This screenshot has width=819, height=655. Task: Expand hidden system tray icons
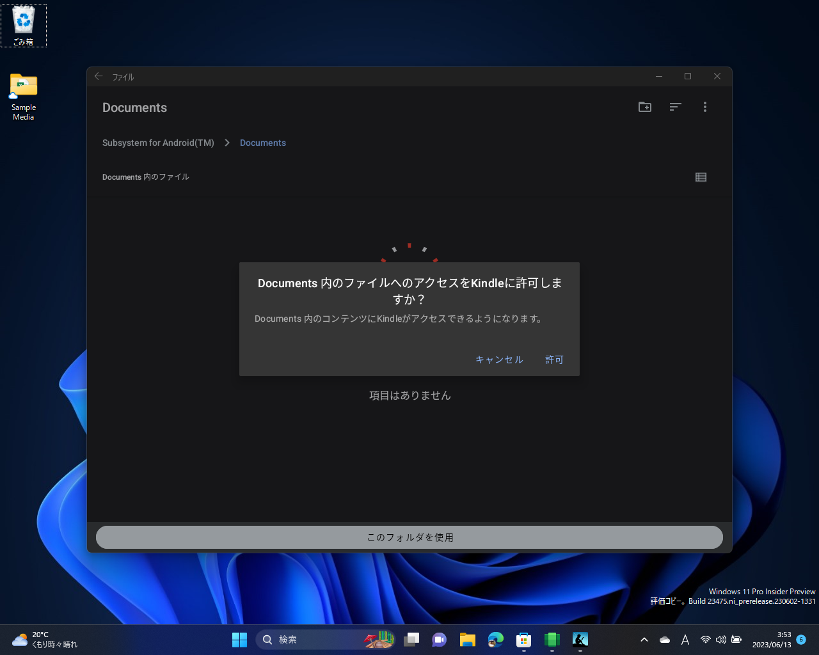[x=644, y=639]
